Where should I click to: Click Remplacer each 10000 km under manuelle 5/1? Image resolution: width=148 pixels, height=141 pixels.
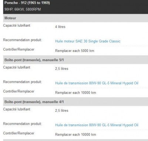coord(75,93)
